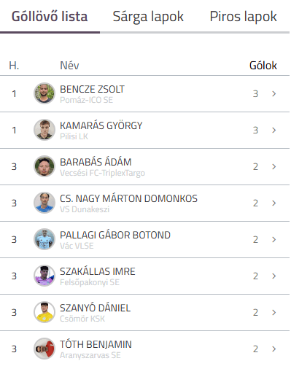Select Barabás Ádám's avatar image

point(44,166)
